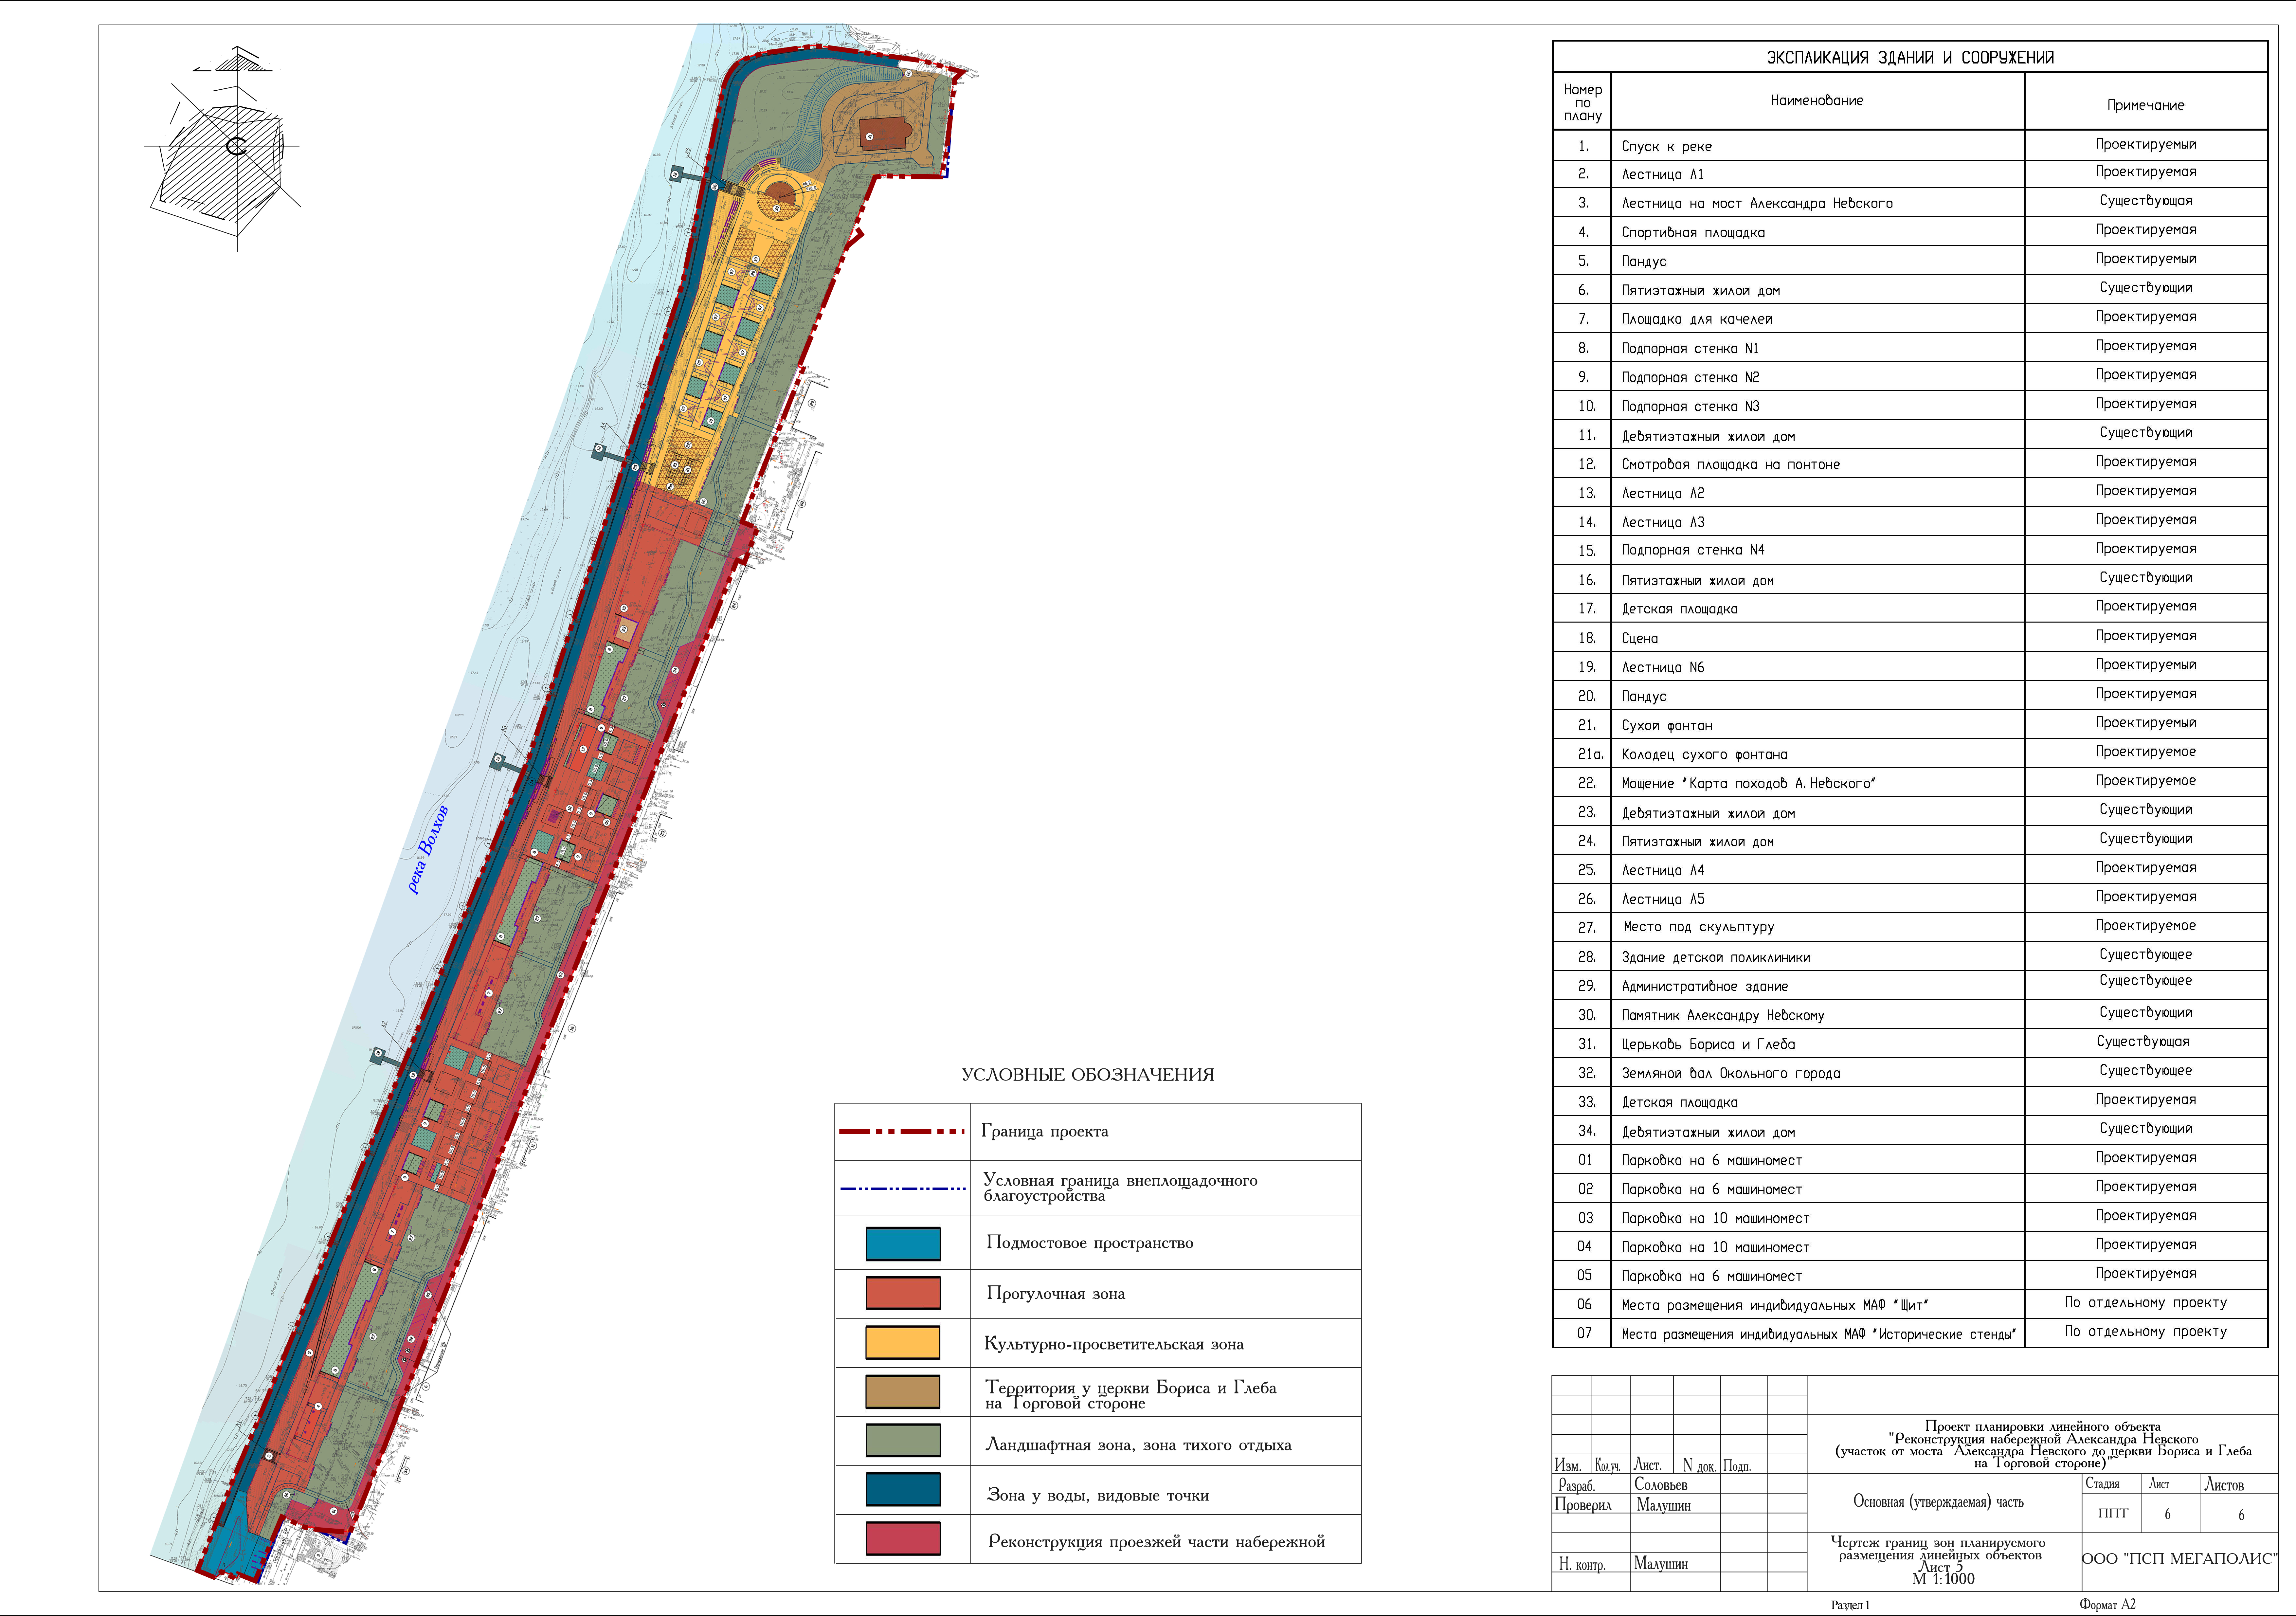This screenshot has height=1616, width=2296.
Task: Click 'Церьковь Бориса и Глеба' entry
Action: (1708, 1044)
